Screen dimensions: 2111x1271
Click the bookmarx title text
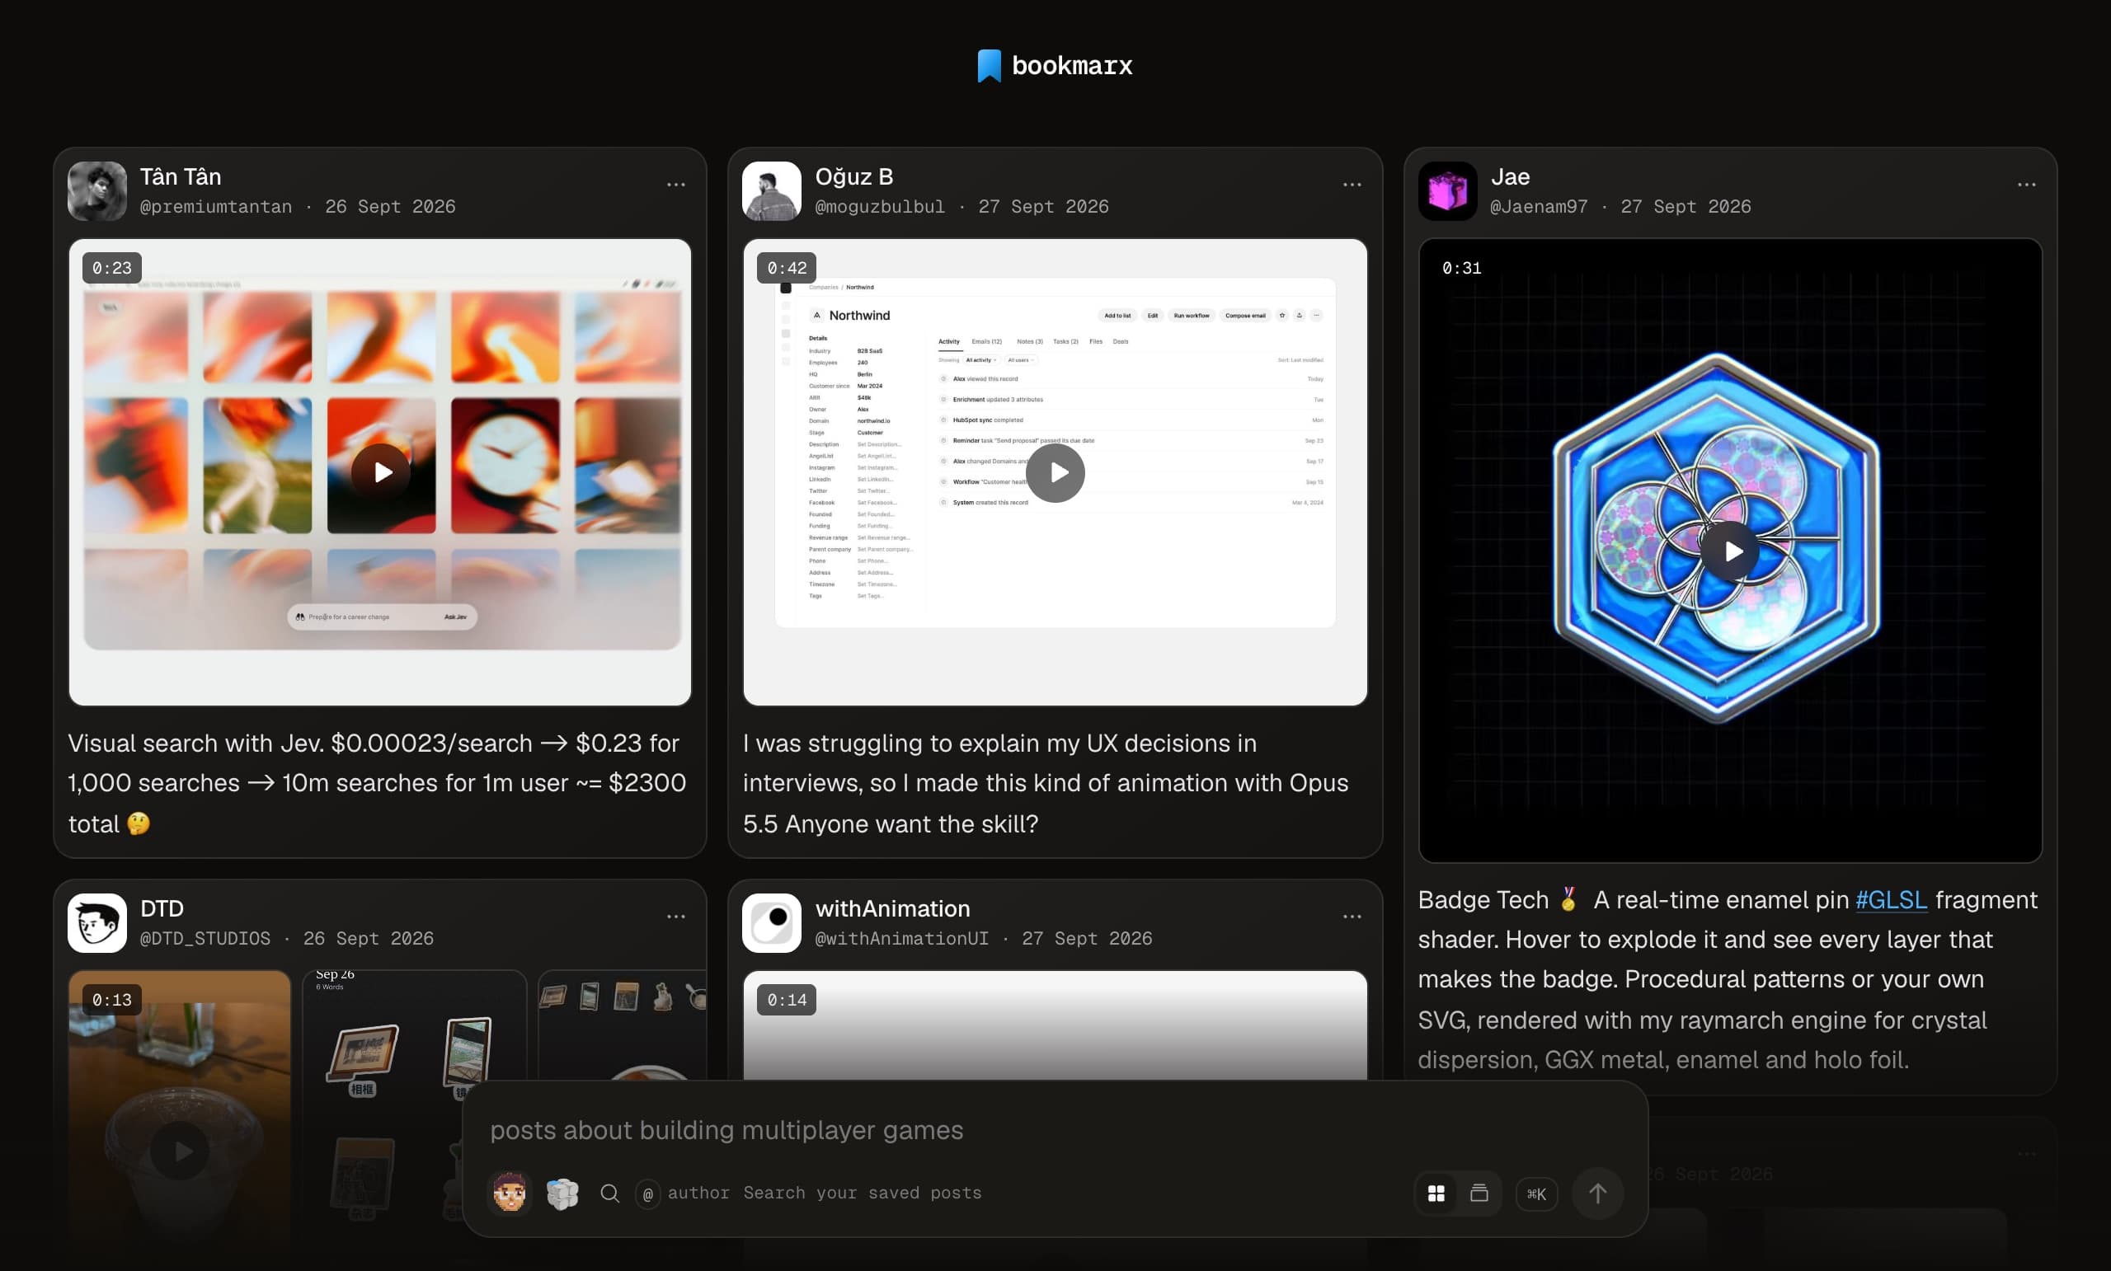[1073, 66]
